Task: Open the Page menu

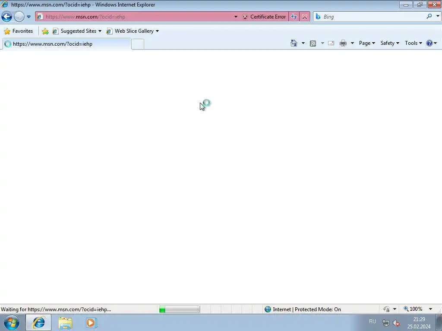Action: click(367, 43)
